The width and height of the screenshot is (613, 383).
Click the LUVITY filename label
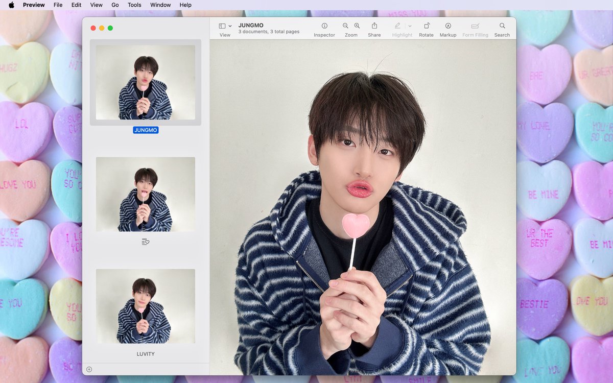(x=146, y=354)
